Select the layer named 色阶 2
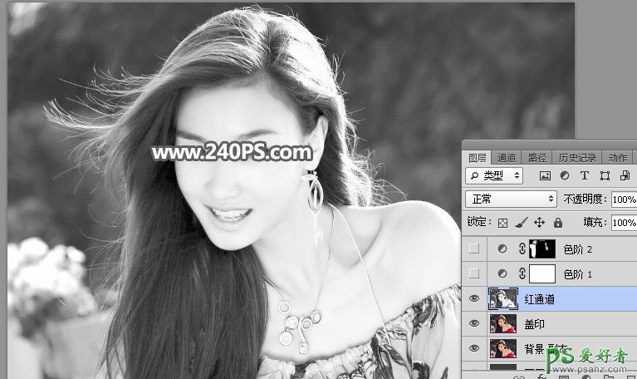 (x=577, y=249)
